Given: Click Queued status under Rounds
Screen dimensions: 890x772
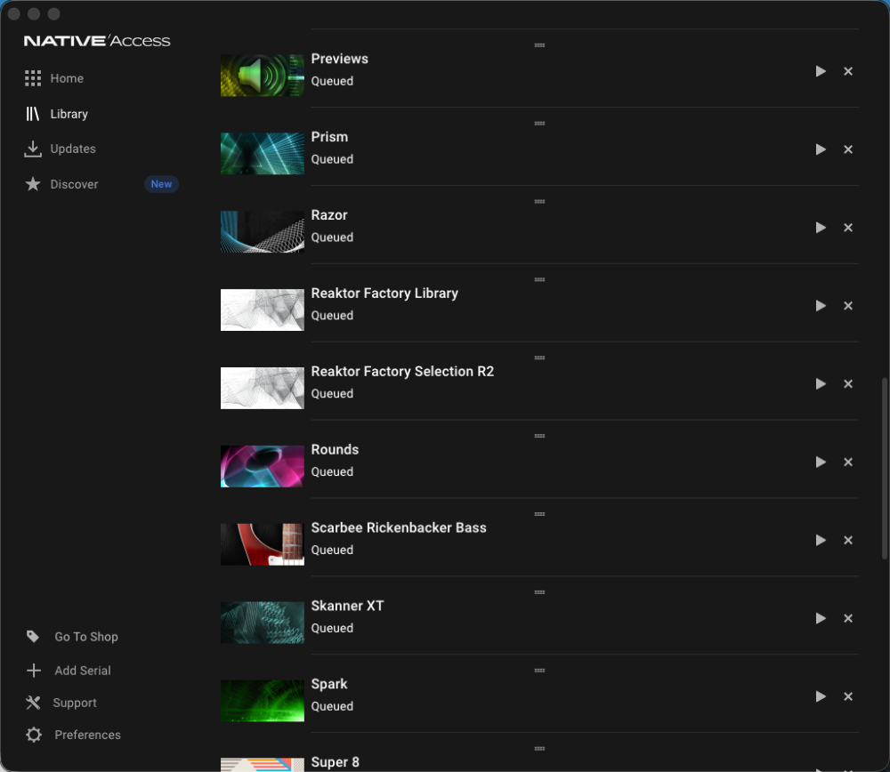Looking at the screenshot, I should tap(332, 472).
